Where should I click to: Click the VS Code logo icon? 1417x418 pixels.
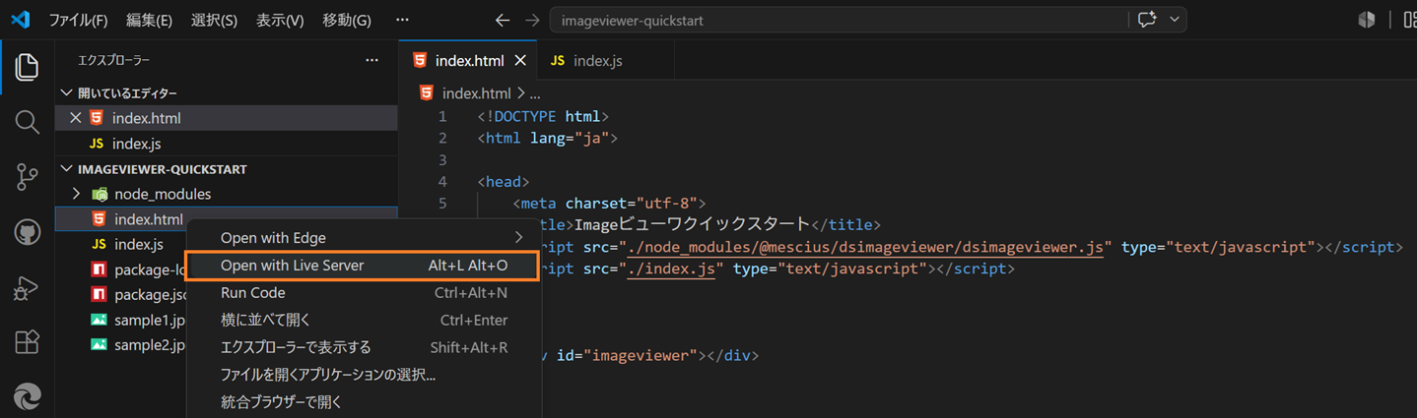click(20, 20)
